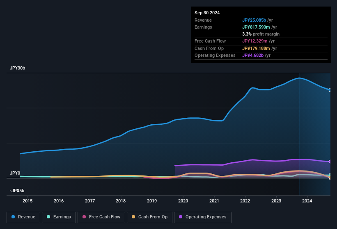The image size is (337, 229).
Task: Click the pink Free Cash Flow dot
Action: click(x=84, y=217)
